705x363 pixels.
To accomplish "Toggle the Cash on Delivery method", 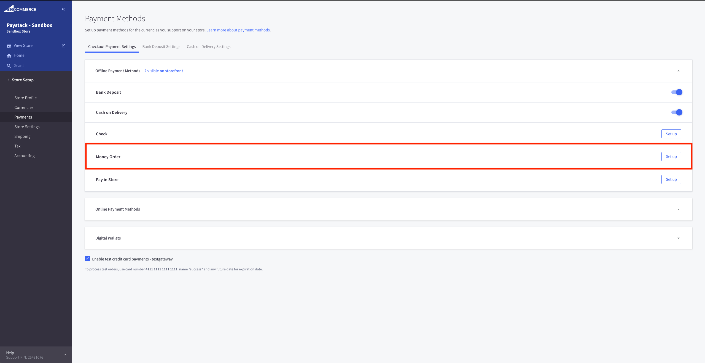I will pyautogui.click(x=677, y=112).
